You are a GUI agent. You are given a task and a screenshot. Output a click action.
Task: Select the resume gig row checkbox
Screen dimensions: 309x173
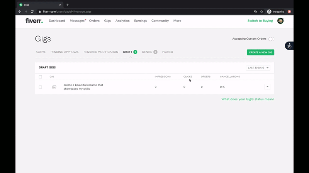pos(40,87)
